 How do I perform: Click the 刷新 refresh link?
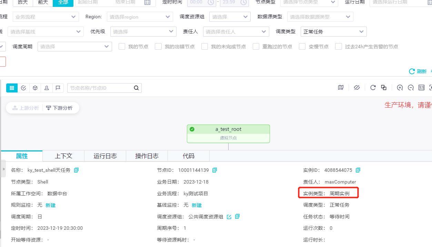[x=418, y=71]
